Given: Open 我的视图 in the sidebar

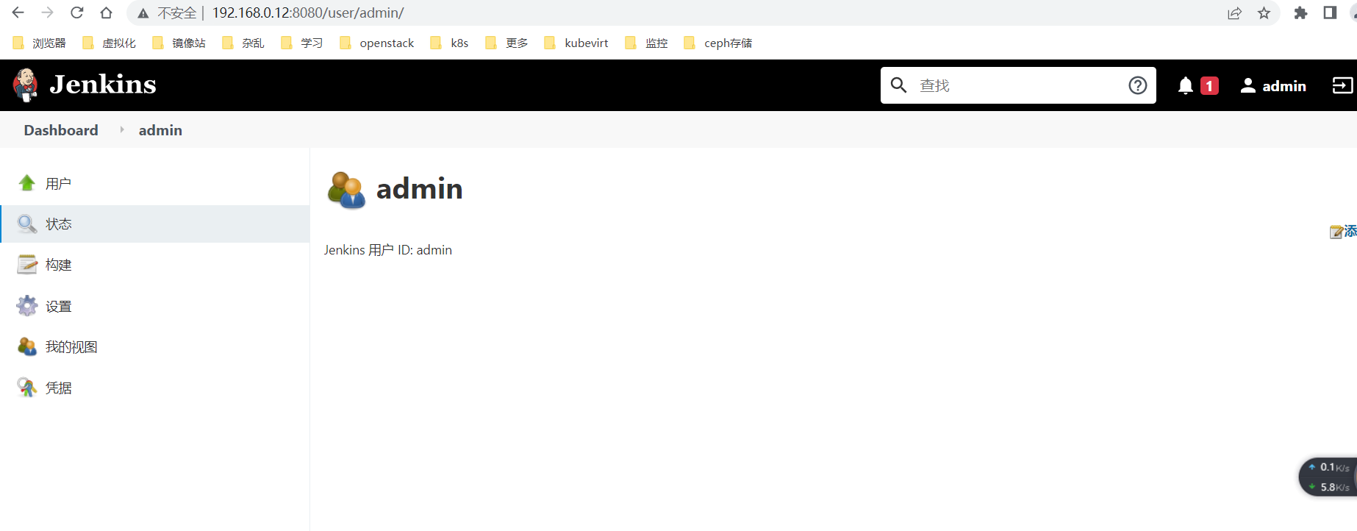Looking at the screenshot, I should tap(71, 347).
